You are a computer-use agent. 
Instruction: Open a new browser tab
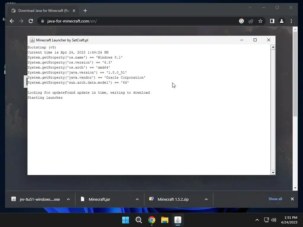point(85,11)
